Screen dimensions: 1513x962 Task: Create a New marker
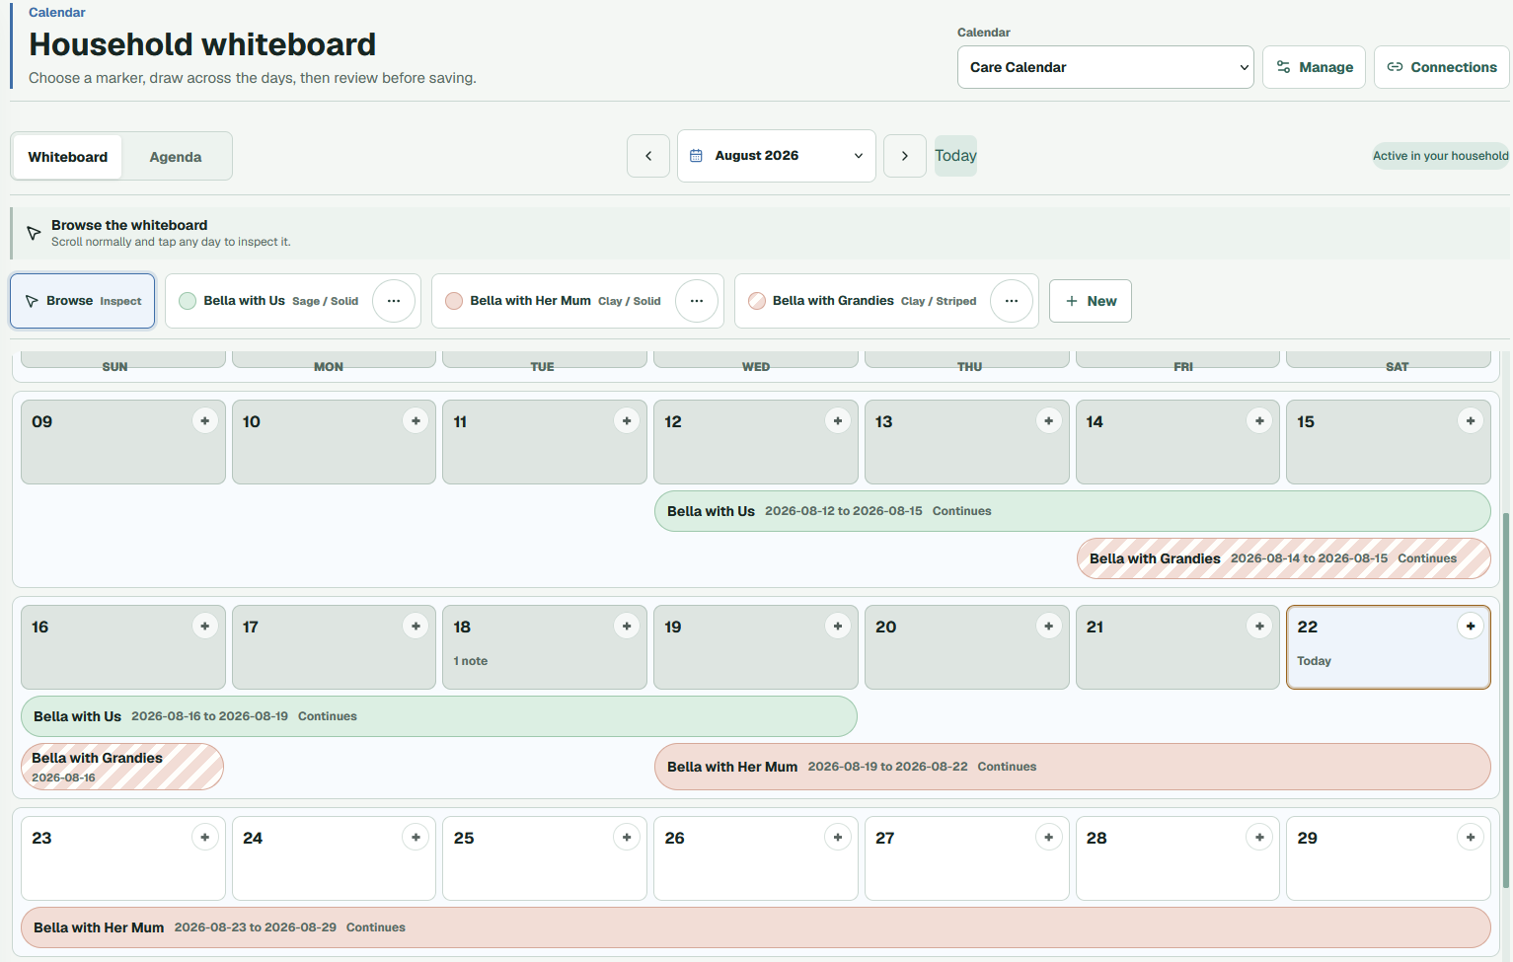click(x=1091, y=301)
